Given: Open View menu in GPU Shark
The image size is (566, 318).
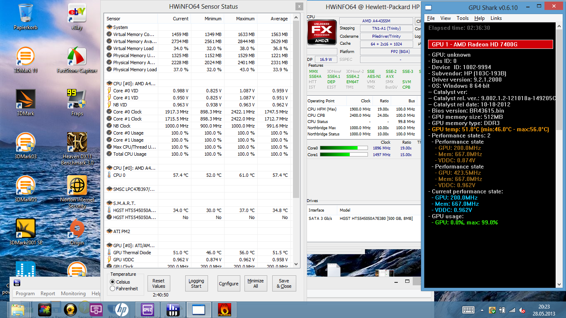Looking at the screenshot, I should (445, 18).
